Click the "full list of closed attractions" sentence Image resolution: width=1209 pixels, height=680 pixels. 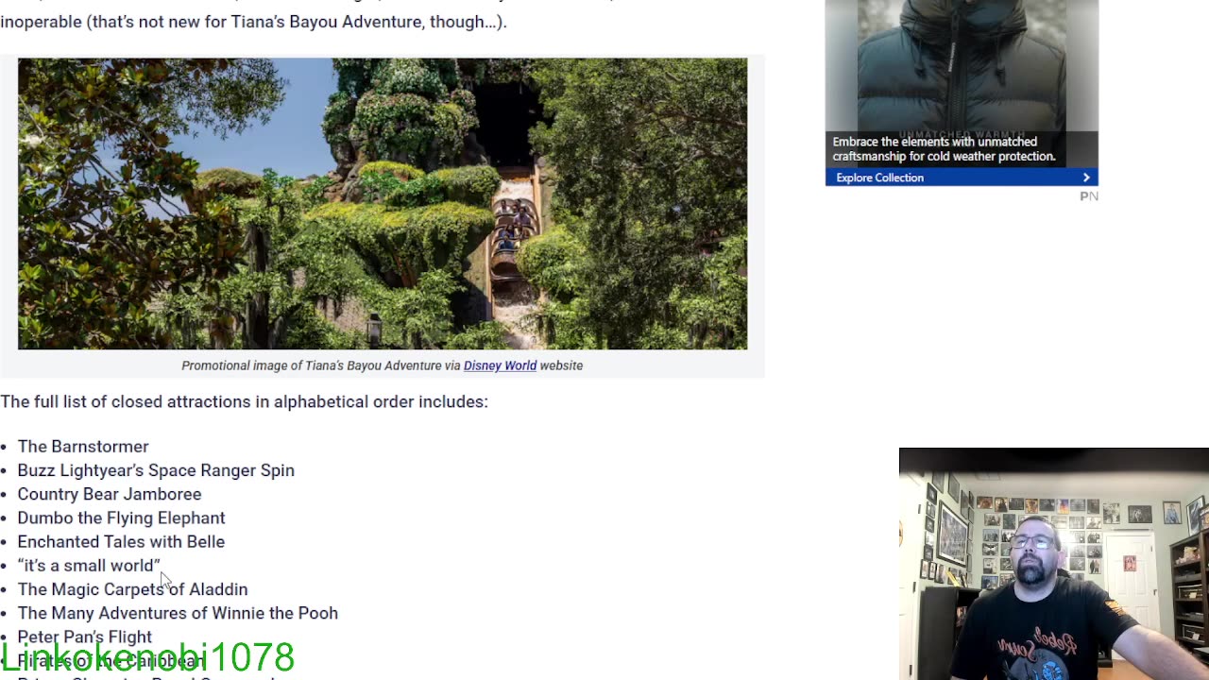pyautogui.click(x=244, y=401)
